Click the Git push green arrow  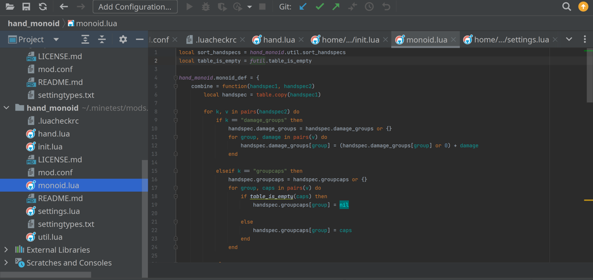coord(336,6)
